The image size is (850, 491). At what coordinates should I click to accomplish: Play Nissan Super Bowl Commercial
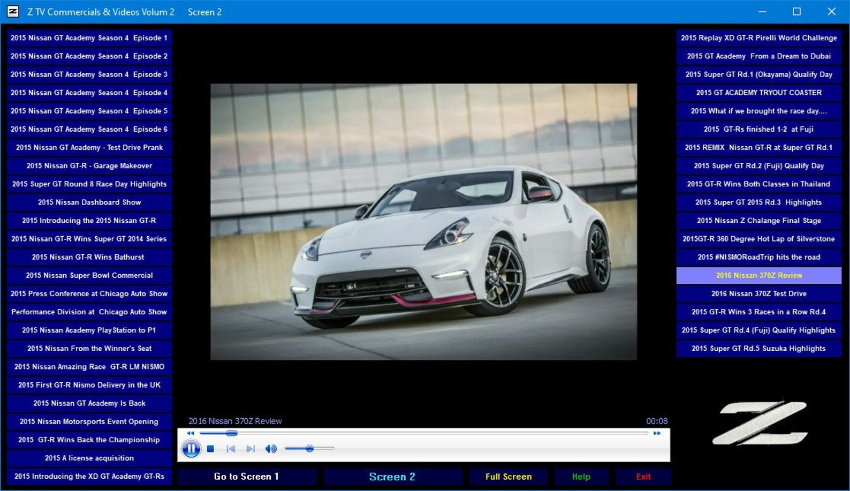89,275
